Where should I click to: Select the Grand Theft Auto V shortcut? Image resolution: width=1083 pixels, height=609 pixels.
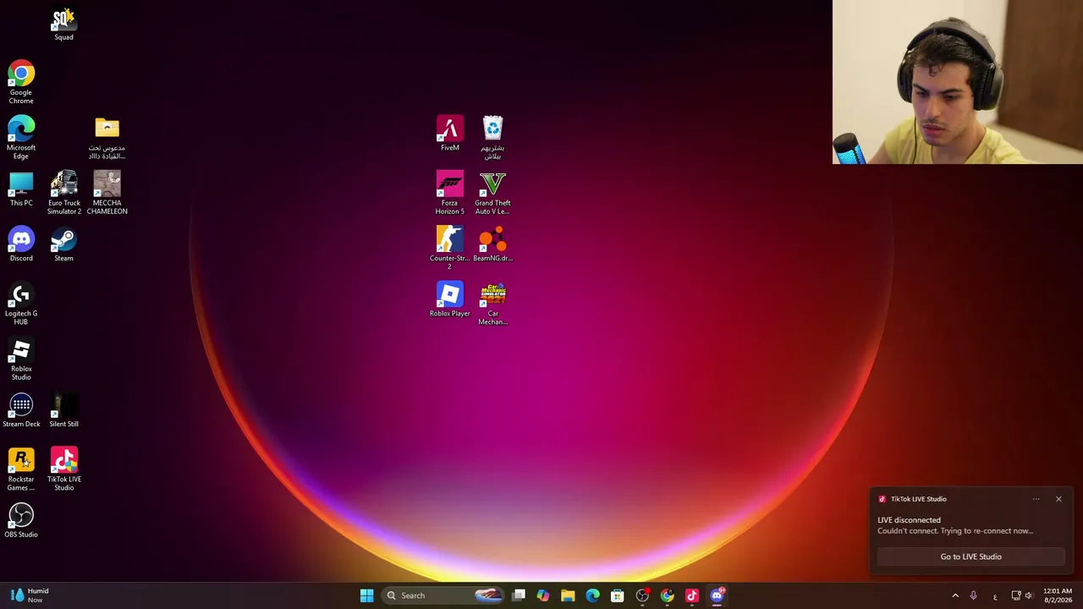coord(492,193)
